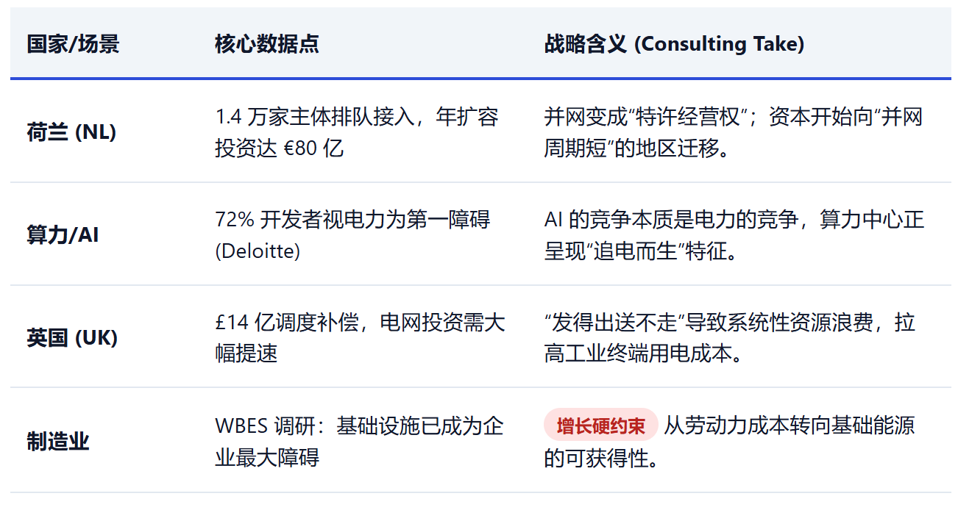Click the 国家/场景 column header
Viewport: 958px width, 510px height.
tap(73, 44)
